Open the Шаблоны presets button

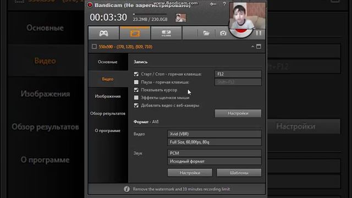click(239, 173)
